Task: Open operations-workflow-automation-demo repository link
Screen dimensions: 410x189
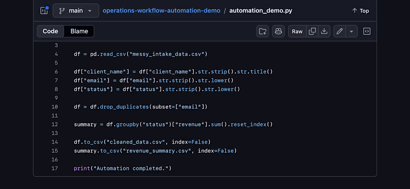Action: click(161, 11)
